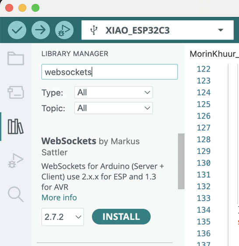The width and height of the screenshot is (239, 246).
Task: Expand the XIAO_ESP32C3 board dropdown
Action: coord(158,30)
